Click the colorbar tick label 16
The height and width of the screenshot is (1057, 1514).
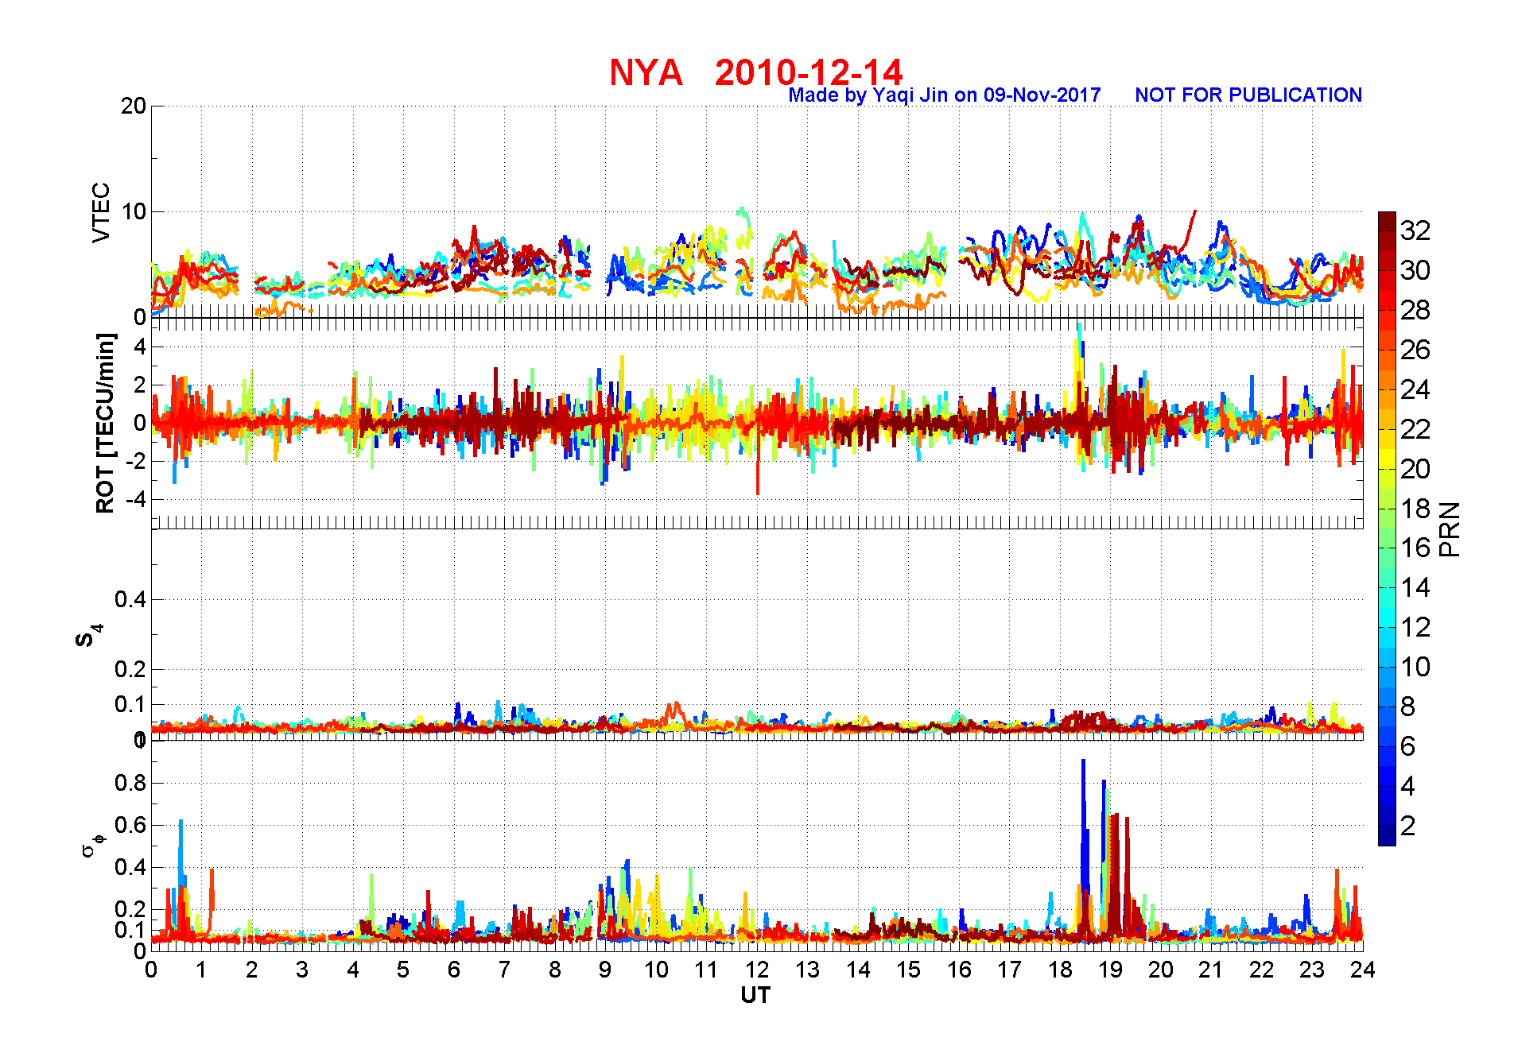1415,548
